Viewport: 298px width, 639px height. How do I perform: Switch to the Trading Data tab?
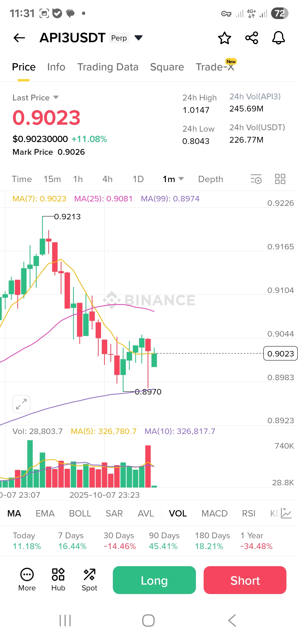(108, 67)
